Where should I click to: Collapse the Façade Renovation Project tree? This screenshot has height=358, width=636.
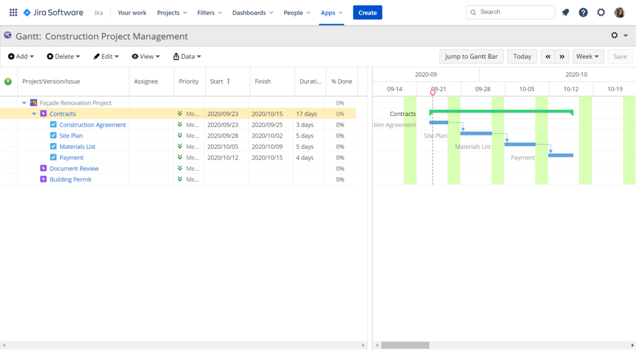(24, 102)
